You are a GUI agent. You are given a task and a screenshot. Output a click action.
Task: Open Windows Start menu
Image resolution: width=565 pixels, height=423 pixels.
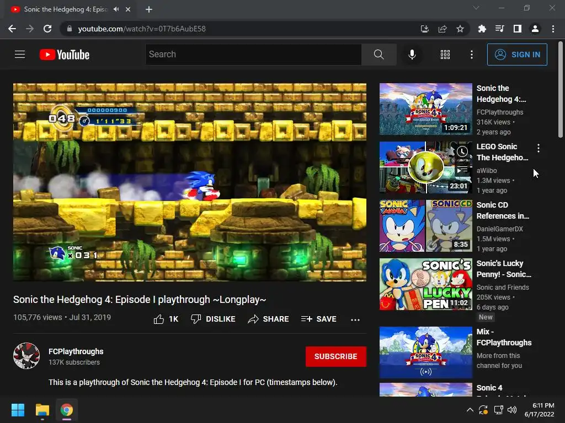coord(18,410)
